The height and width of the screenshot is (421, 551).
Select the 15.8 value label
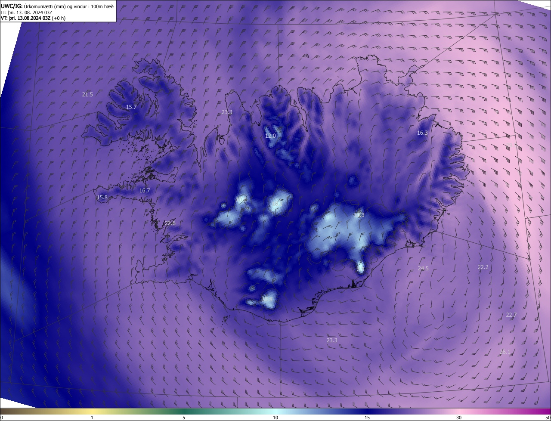pyautogui.click(x=102, y=198)
